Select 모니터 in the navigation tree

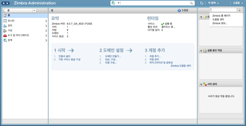(25, 21)
